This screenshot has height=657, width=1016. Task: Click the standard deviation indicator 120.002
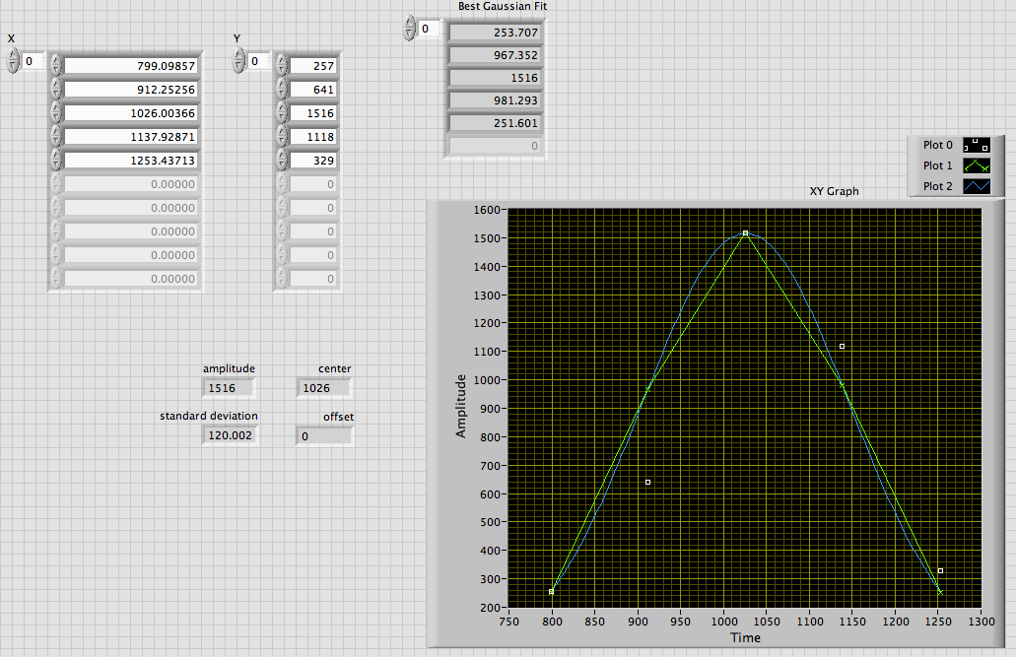coord(230,435)
